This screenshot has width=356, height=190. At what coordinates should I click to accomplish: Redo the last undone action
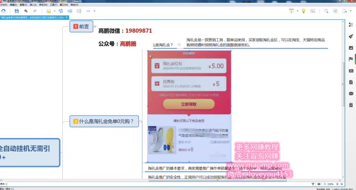click(35, 11)
